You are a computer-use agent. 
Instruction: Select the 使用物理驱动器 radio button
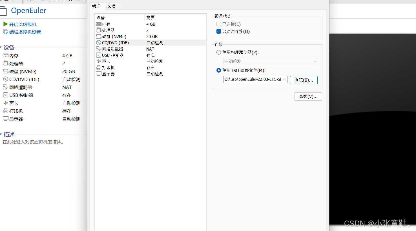pos(218,52)
